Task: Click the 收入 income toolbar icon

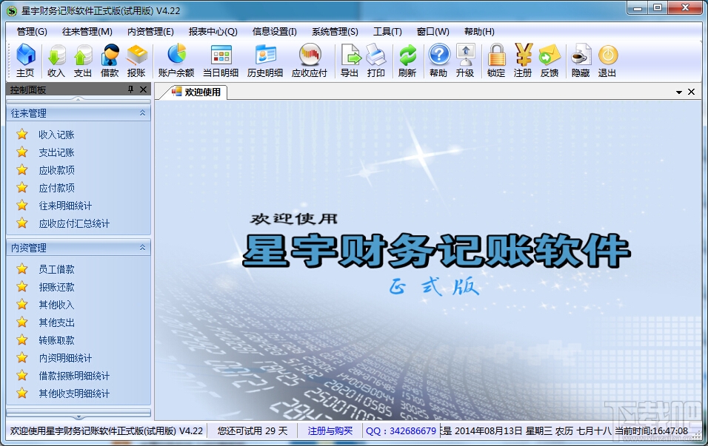Action: [56, 61]
